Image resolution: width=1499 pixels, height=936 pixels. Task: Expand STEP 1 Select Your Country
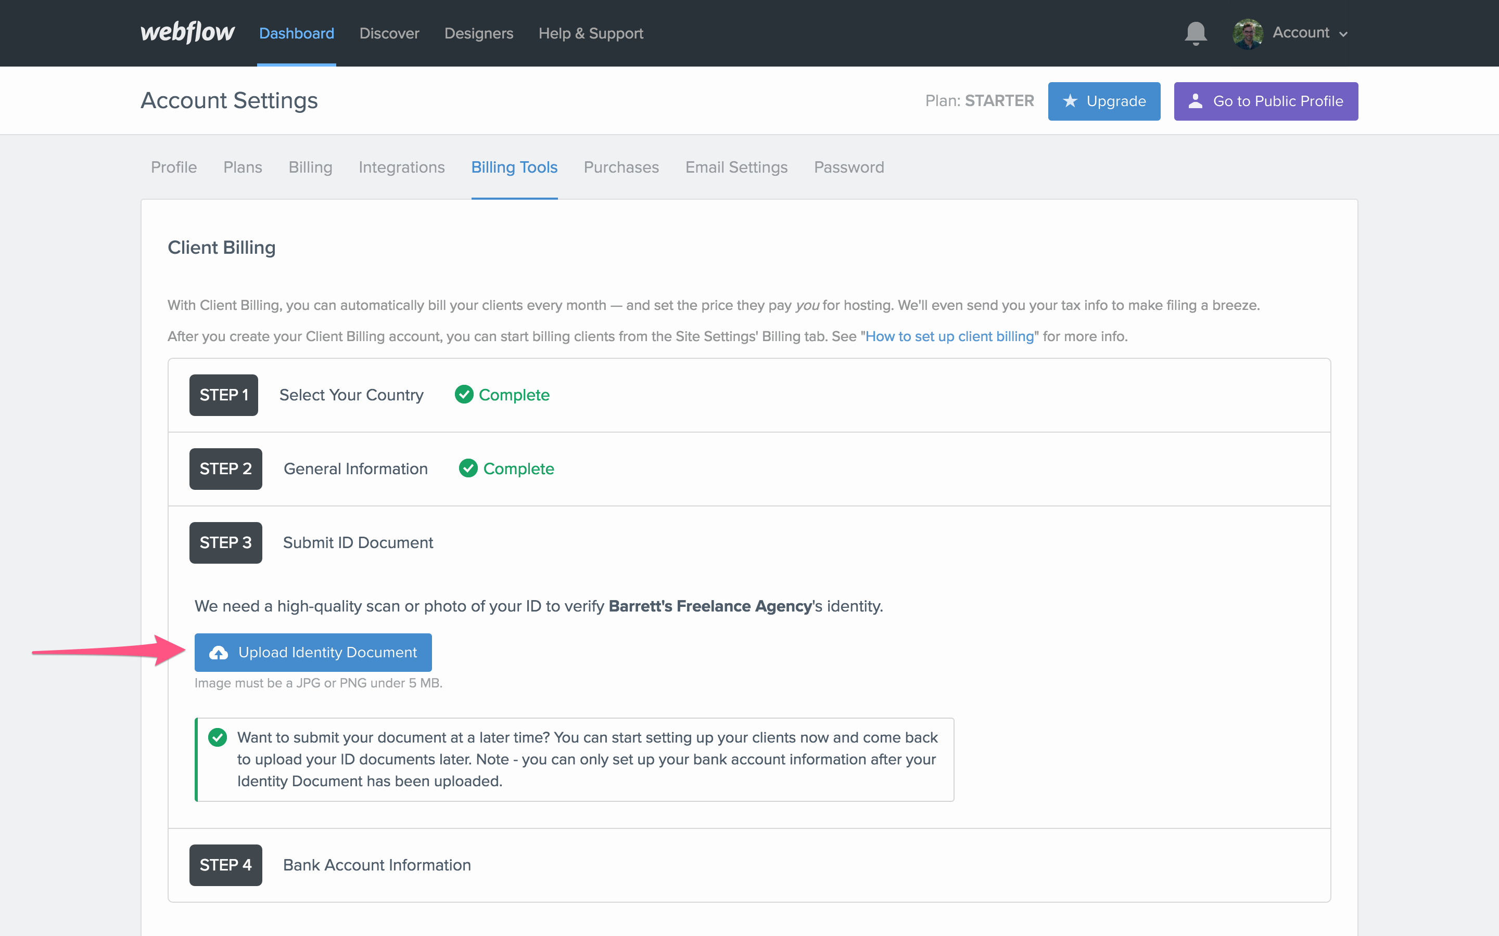coord(749,395)
